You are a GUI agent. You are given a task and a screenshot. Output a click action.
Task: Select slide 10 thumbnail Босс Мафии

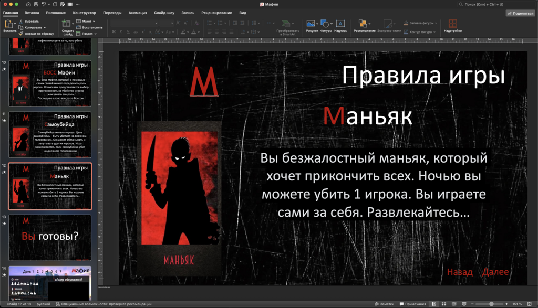click(50, 83)
